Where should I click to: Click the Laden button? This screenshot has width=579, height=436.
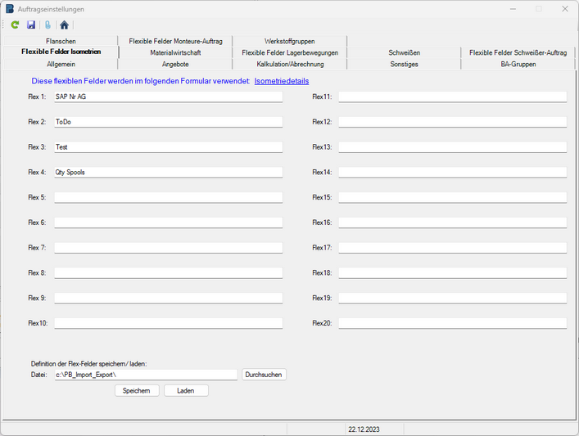[186, 391]
